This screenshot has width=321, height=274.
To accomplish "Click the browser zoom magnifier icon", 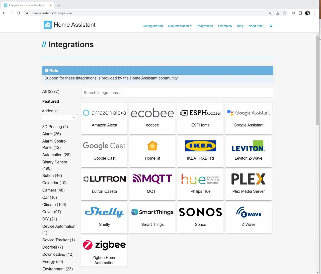I will click(270, 13).
